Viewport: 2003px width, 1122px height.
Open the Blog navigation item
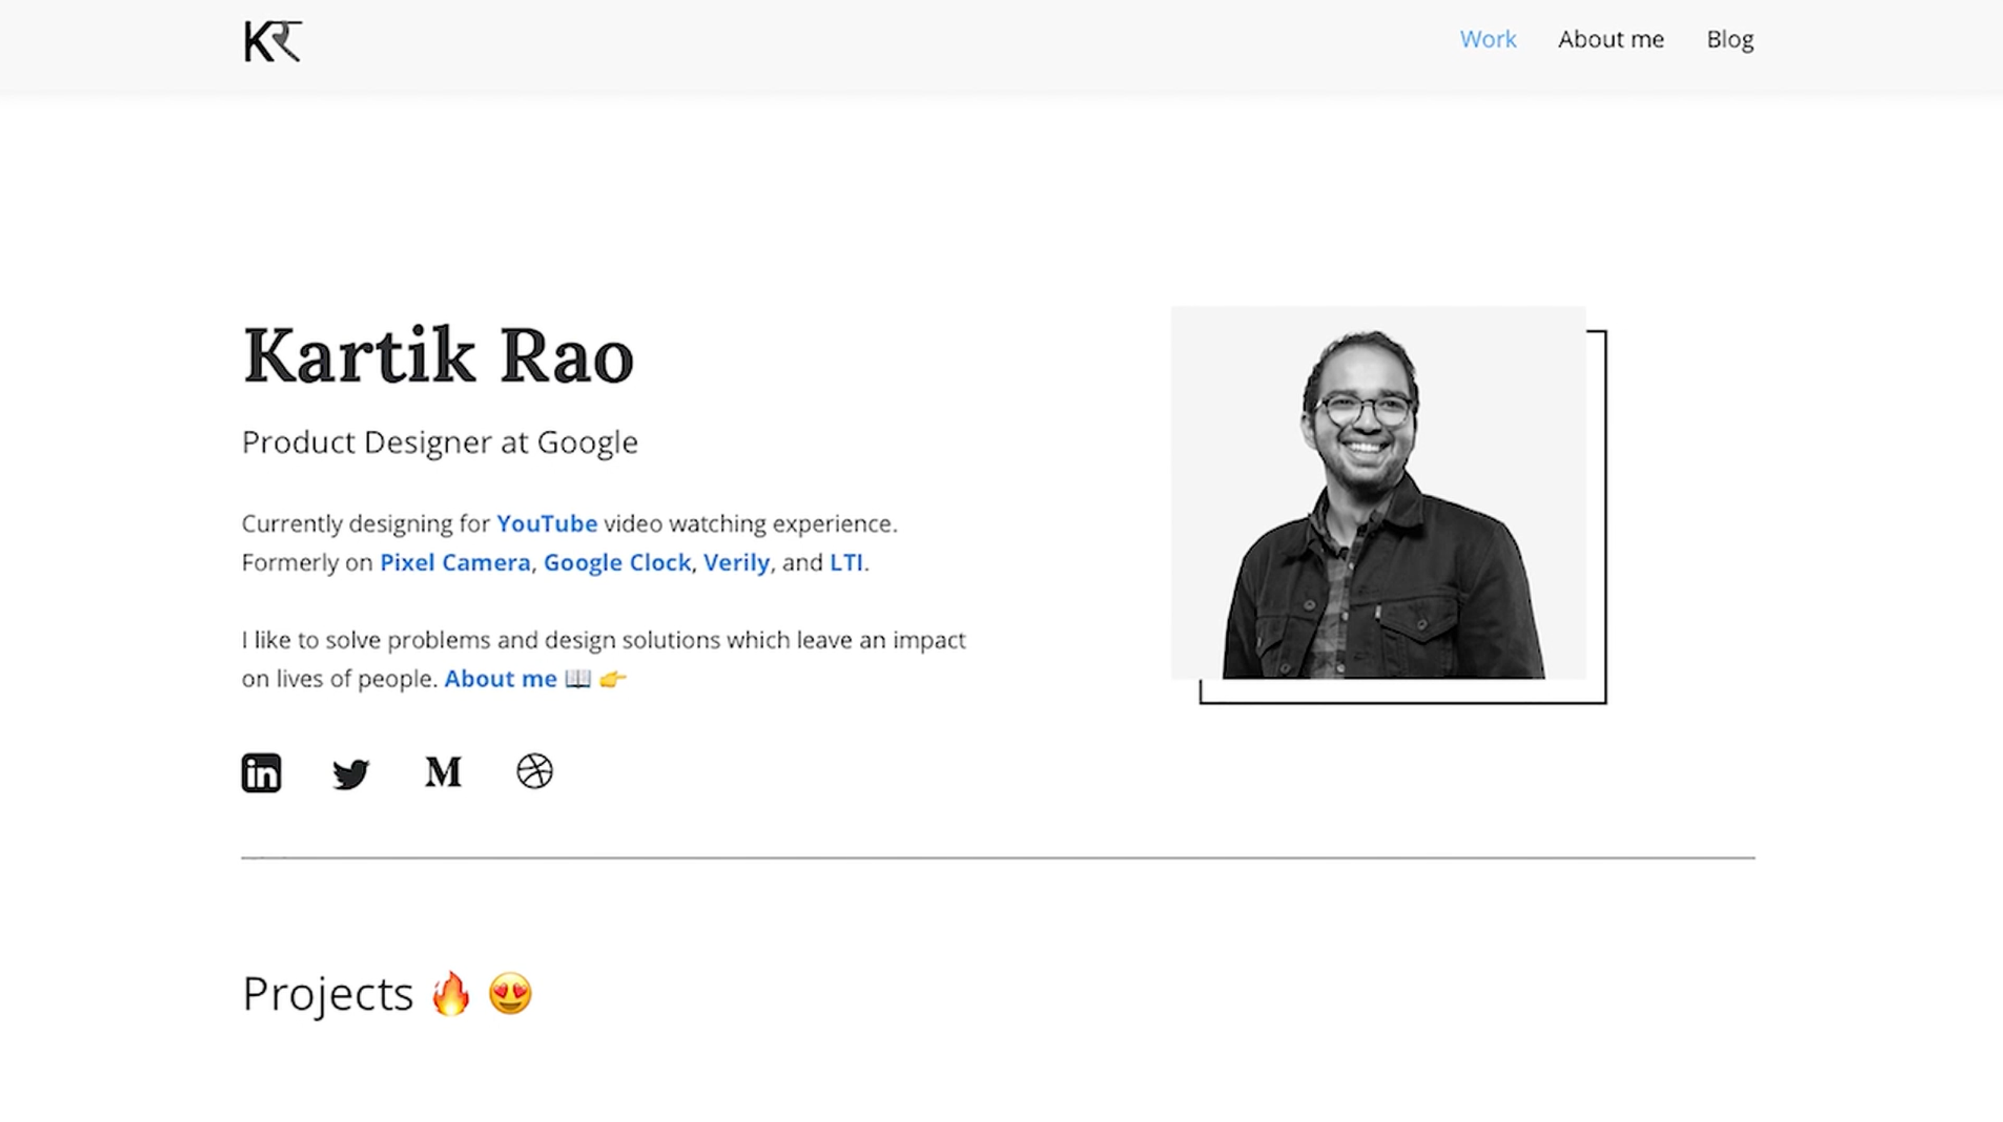pos(1730,39)
